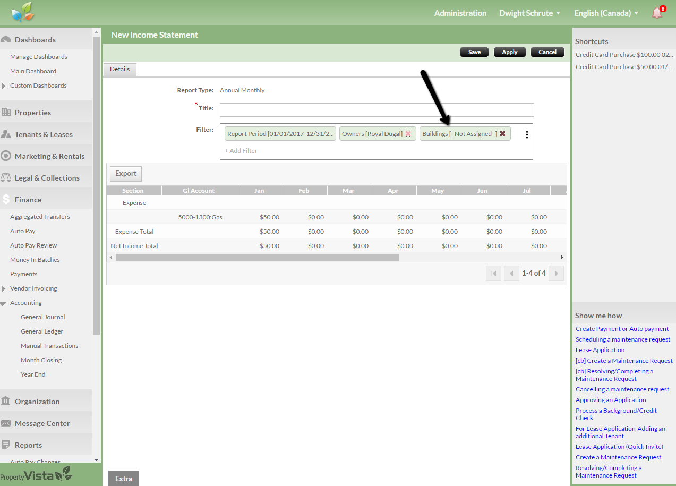Click into the Title input field
The width and height of the screenshot is (676, 486).
376,110
